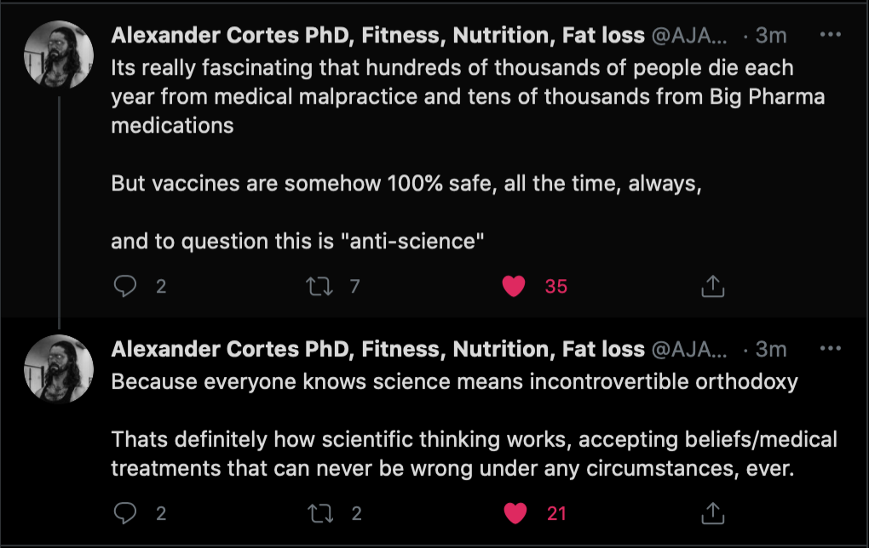The width and height of the screenshot is (869, 548).
Task: Open the tweet text mentioning "anti-science"
Action: [297, 242]
